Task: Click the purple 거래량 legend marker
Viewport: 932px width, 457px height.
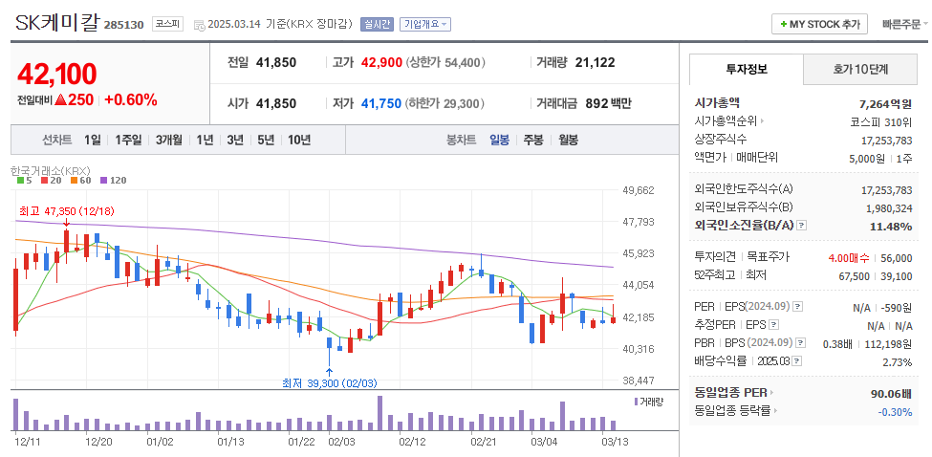Action: (637, 402)
